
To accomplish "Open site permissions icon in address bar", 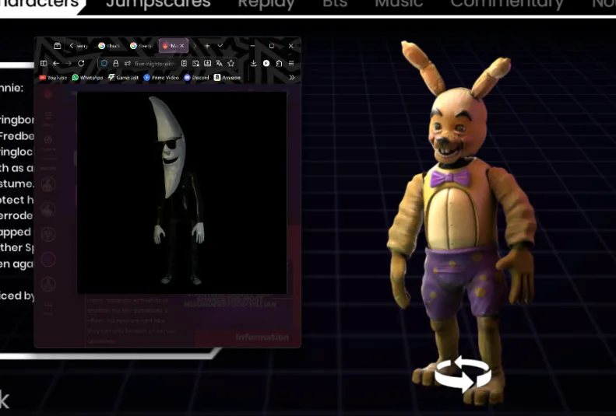I will (127, 63).
